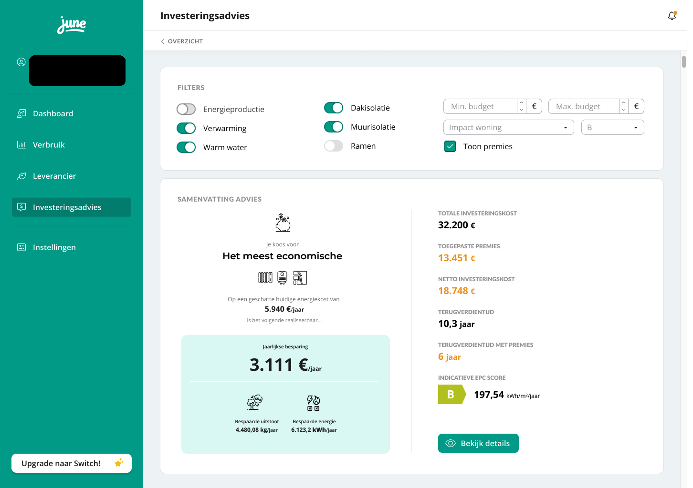
Task: Click the Instellingen settings icon
Action: click(21, 247)
